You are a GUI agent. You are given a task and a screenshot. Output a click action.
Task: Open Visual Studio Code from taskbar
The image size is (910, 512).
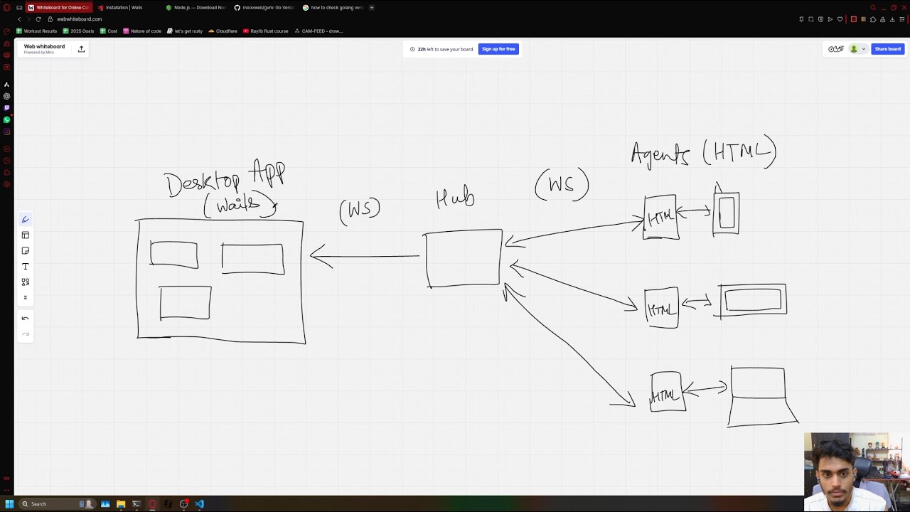click(200, 503)
